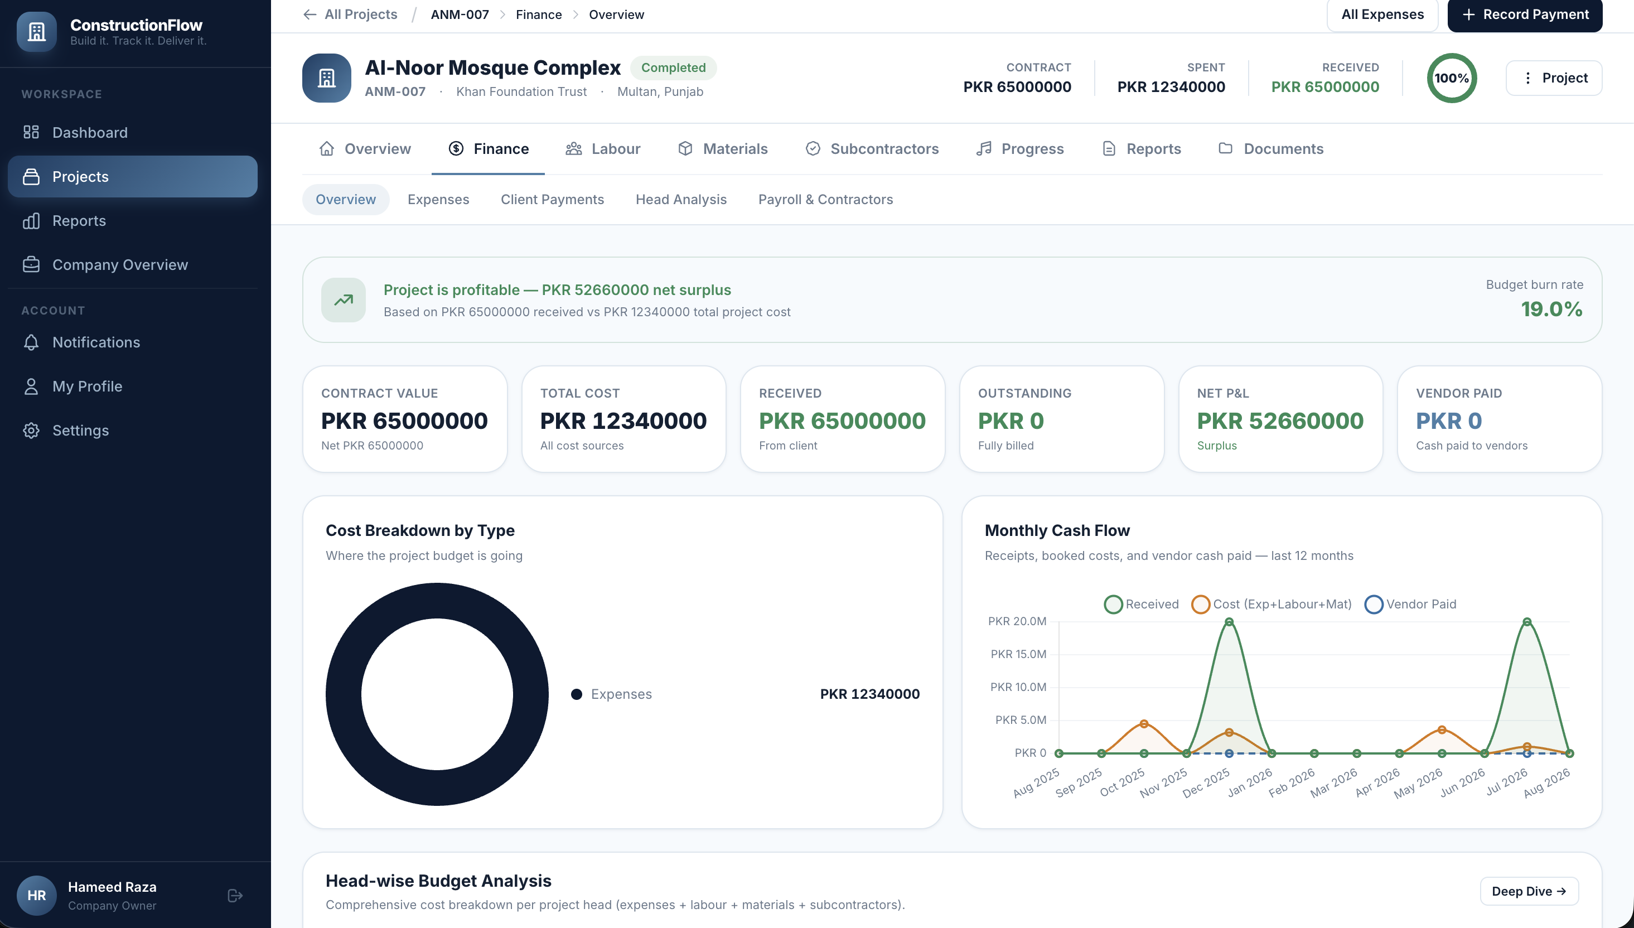Image resolution: width=1634 pixels, height=928 pixels.
Task: Click the logout icon next to Hameed Raza
Action: 235,896
